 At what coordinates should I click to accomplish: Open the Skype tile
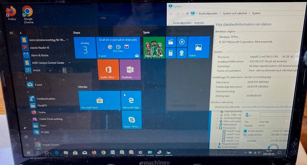[x=131, y=120]
